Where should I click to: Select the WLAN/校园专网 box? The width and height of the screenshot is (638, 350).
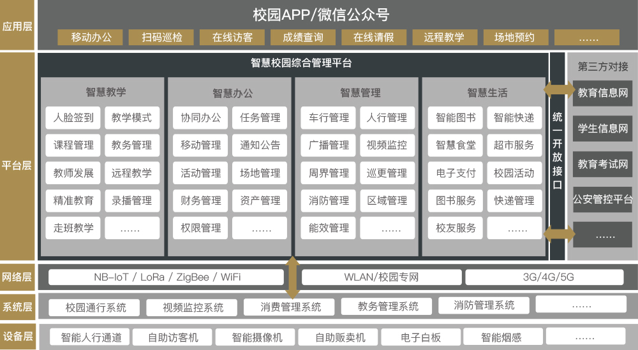(382, 277)
